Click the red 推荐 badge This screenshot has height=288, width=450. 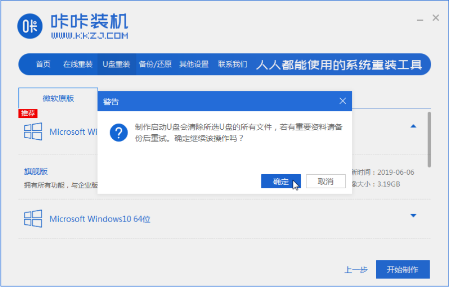point(28,113)
